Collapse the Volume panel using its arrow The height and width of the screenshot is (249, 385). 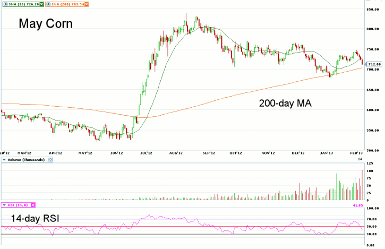click(x=5, y=159)
